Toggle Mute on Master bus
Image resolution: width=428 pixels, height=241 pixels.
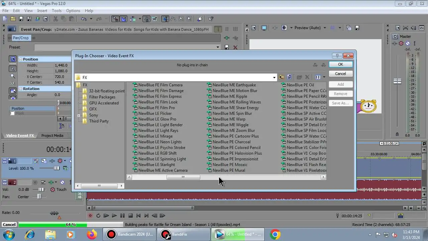408,43
